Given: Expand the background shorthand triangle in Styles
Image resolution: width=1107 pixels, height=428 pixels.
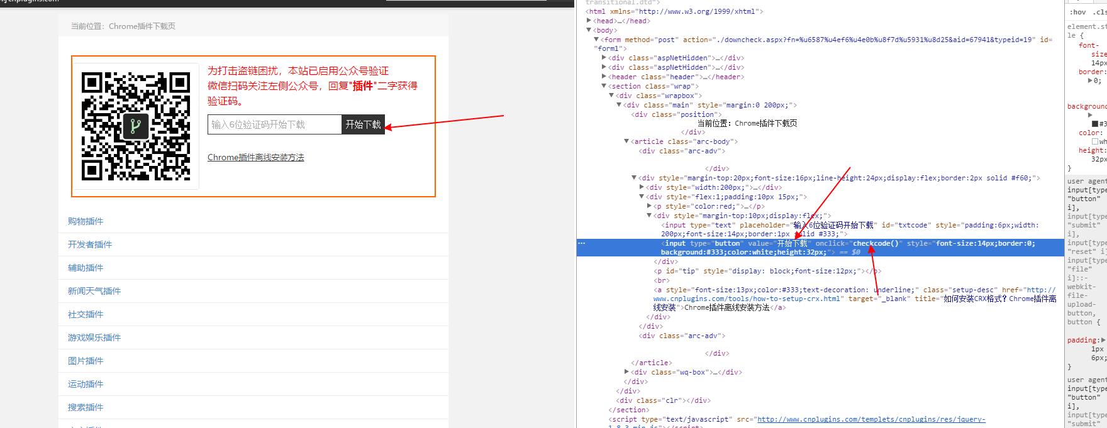Looking at the screenshot, I should (x=1091, y=115).
